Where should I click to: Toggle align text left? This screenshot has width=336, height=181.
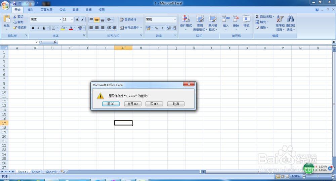pos(91,28)
